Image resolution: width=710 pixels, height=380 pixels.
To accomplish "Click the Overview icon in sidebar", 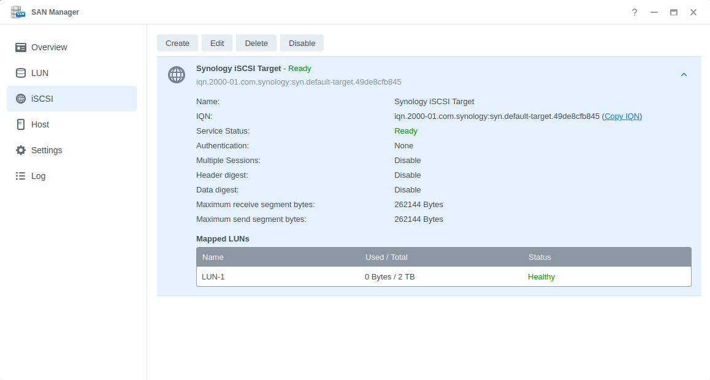I will 21,47.
